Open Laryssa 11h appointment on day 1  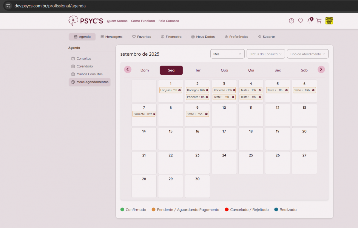[x=171, y=90]
